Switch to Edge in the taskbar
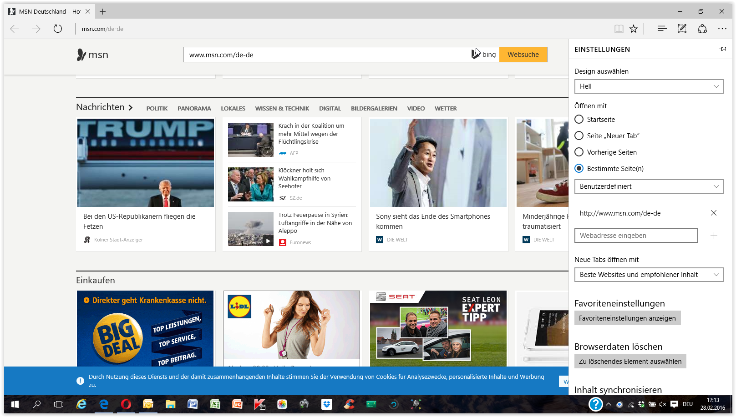 (x=104, y=404)
